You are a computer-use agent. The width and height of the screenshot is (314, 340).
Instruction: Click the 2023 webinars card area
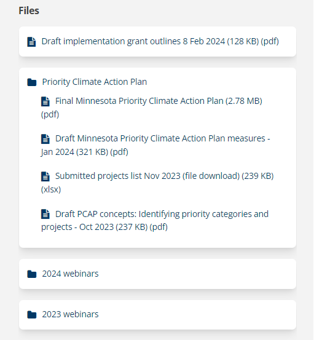coord(157,315)
